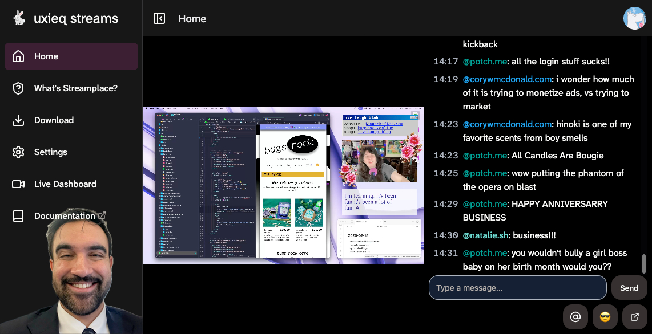Click the live stream video player
This screenshot has width=652, height=334.
(283, 185)
